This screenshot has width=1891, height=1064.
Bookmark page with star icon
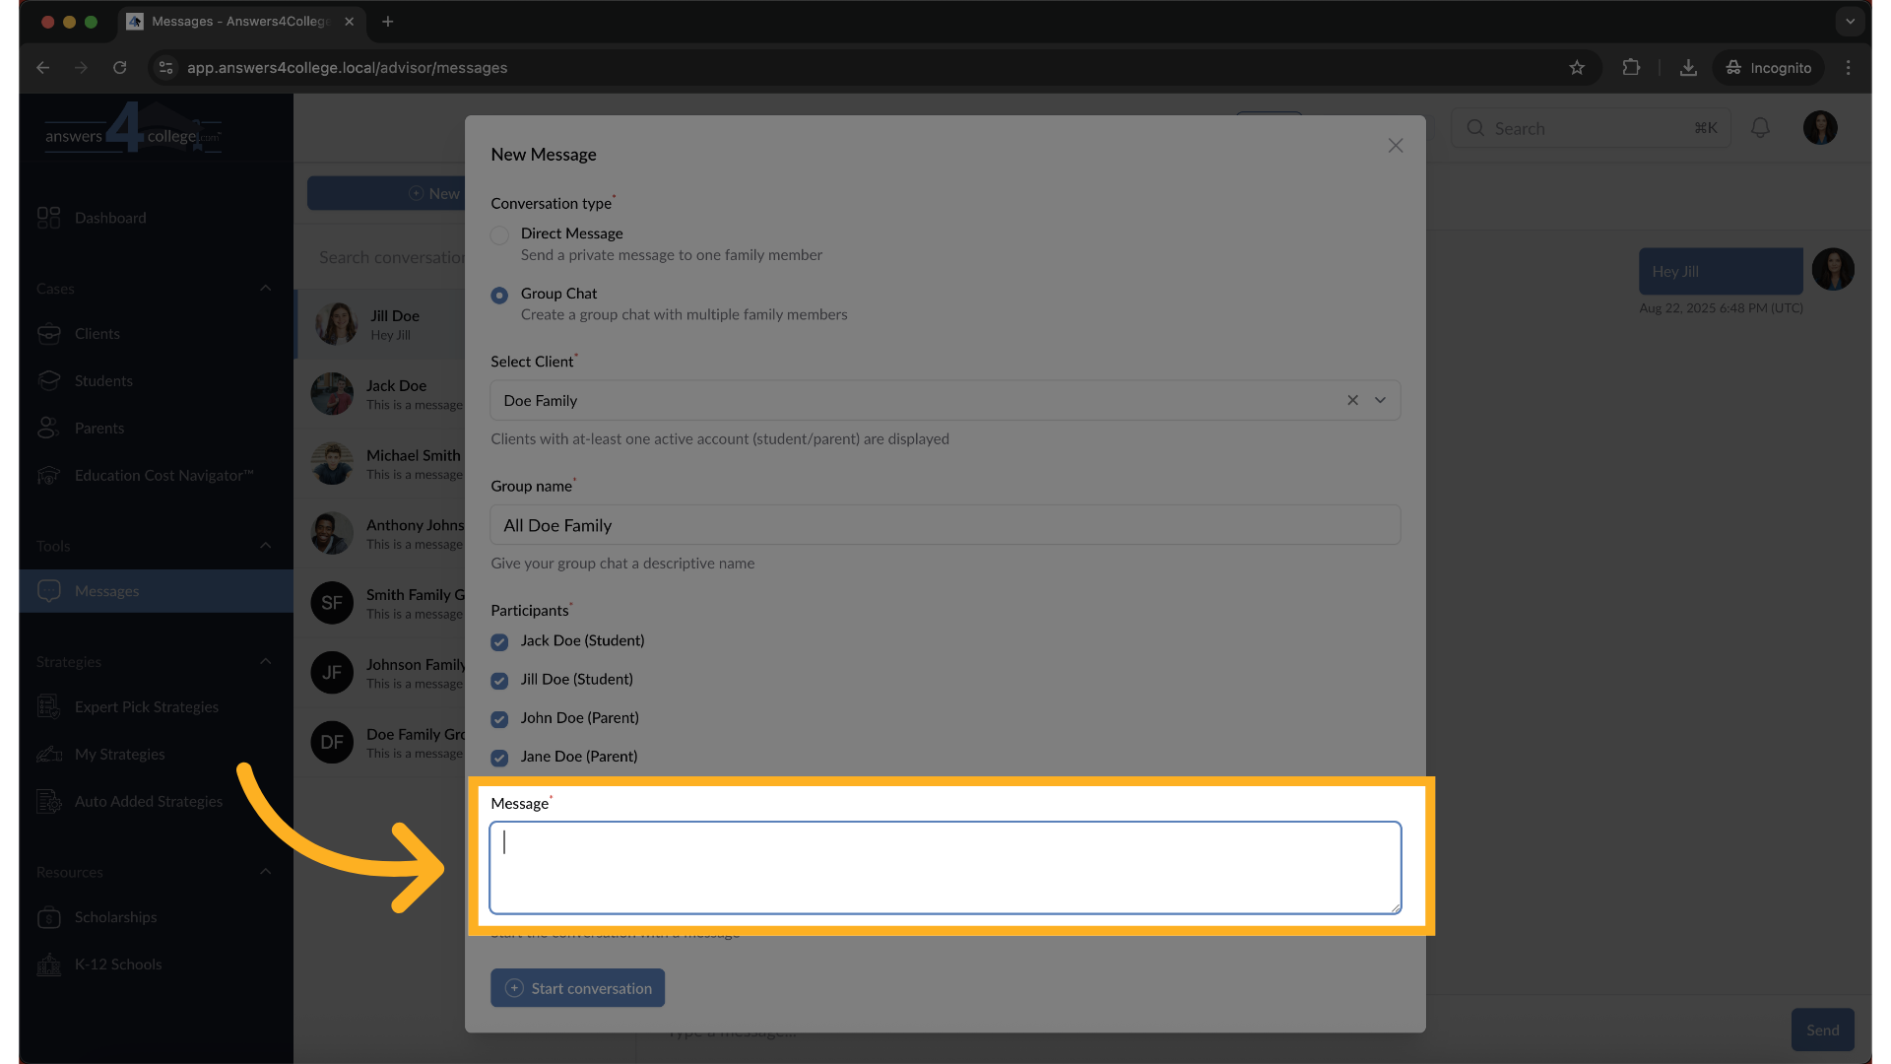(1577, 68)
